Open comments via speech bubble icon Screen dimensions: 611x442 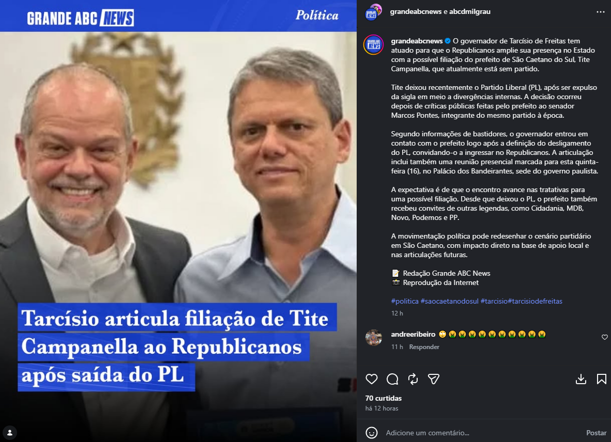pyautogui.click(x=392, y=379)
